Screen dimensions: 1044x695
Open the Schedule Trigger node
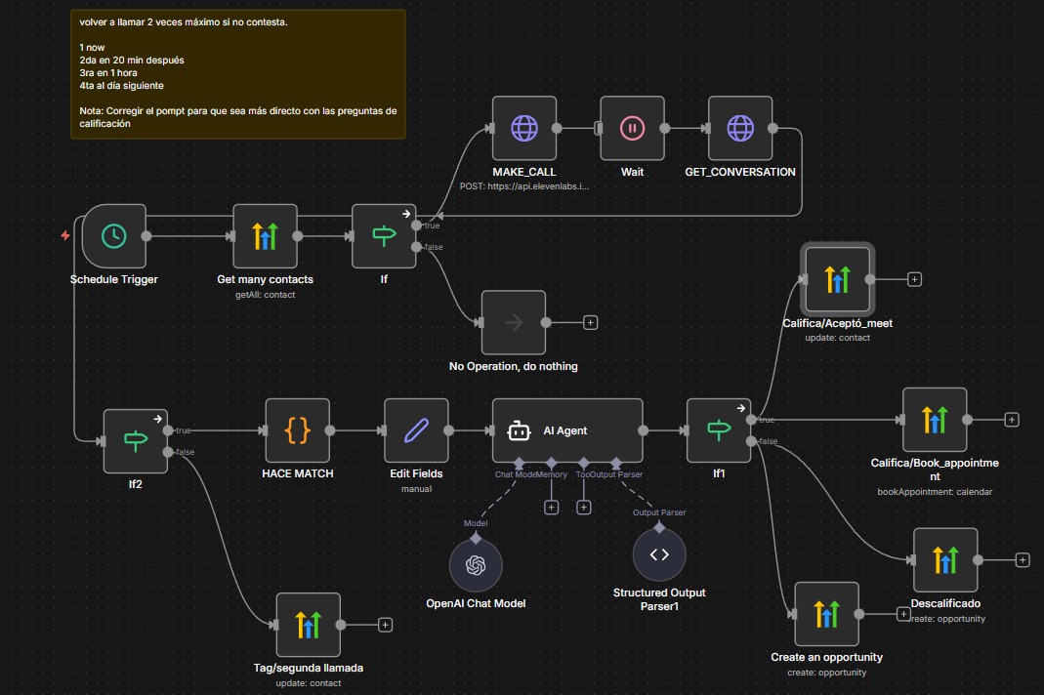(x=115, y=236)
